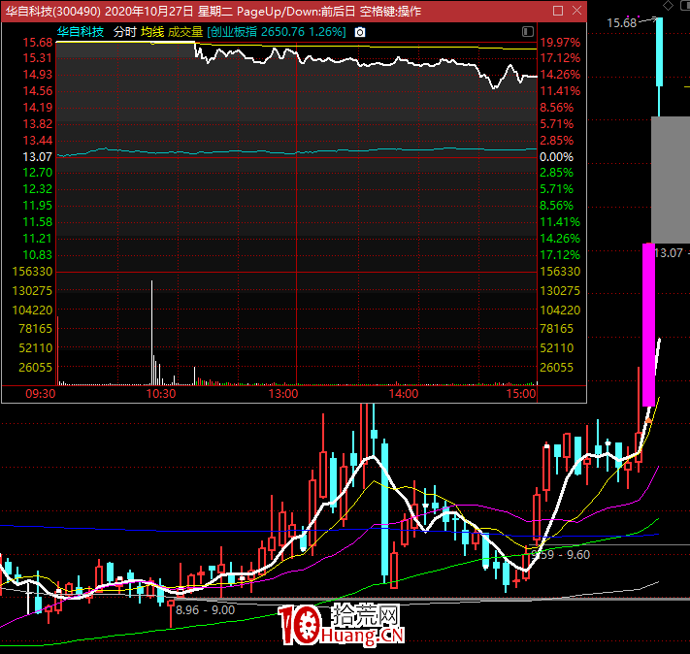Click the camera screenshot icon
Image resolution: width=690 pixels, height=654 pixels.
[360, 32]
